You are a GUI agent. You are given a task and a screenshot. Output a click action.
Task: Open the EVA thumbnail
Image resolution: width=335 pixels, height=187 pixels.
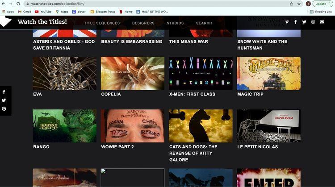(64, 73)
